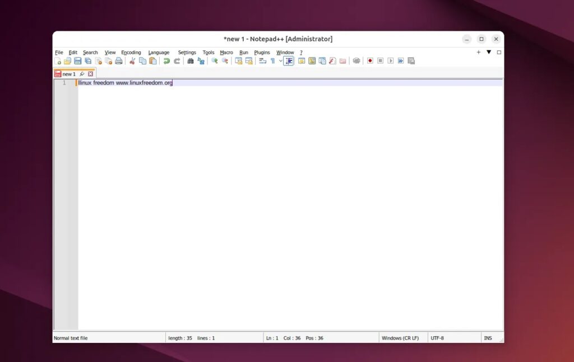Play back the recorded macro
The width and height of the screenshot is (574, 362).
click(390, 60)
